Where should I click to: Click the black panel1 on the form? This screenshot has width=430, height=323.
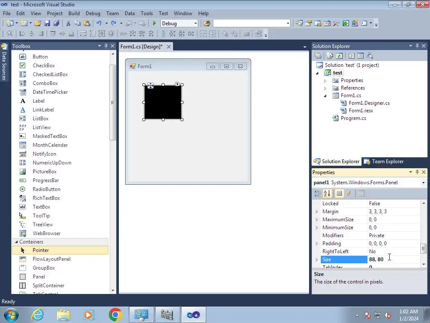163,102
